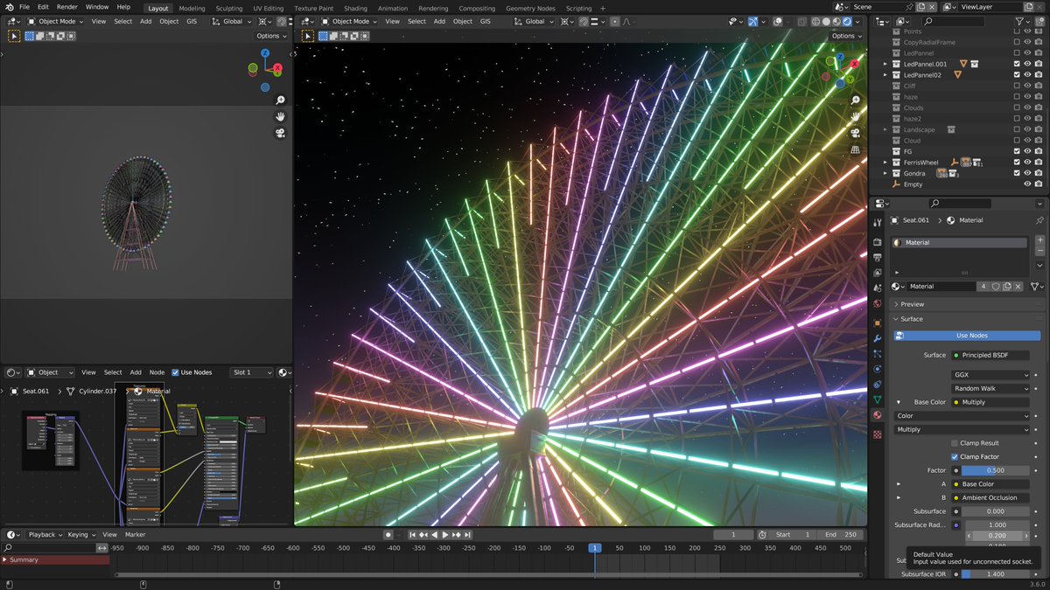Open the Material properties tab
This screenshot has height=590, width=1050.
point(877,415)
